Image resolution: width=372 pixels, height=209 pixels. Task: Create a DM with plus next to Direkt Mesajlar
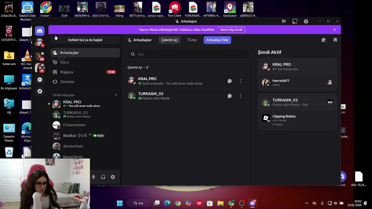pyautogui.click(x=116, y=95)
